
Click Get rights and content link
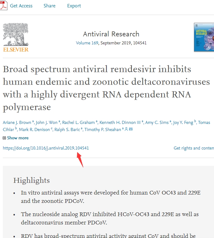click(x=194, y=148)
